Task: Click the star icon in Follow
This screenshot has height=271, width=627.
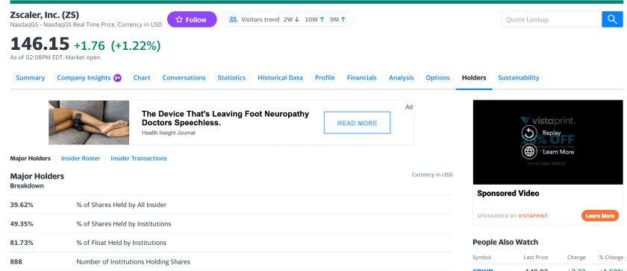Action: coord(179,19)
